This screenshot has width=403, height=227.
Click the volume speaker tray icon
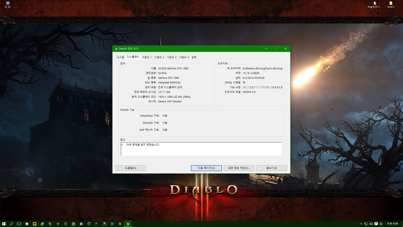coord(371,224)
